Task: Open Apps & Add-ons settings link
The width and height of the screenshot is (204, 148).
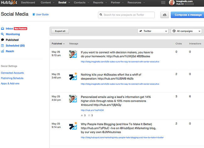Action: 10,84
